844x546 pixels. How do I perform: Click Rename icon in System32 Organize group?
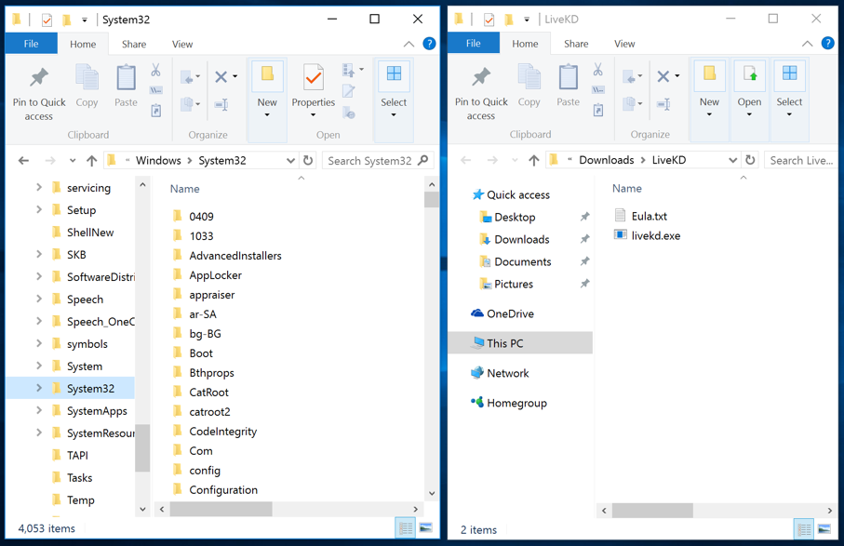(x=221, y=104)
